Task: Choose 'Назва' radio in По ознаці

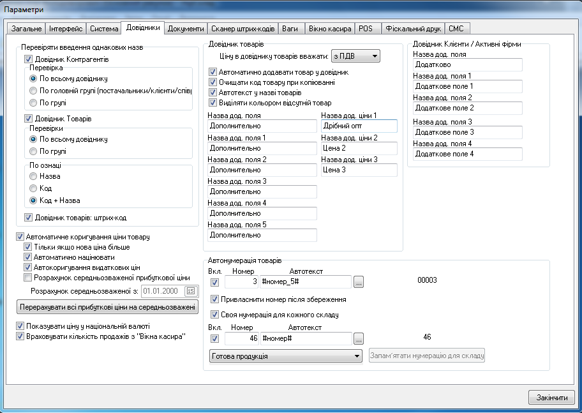Action: click(34, 177)
